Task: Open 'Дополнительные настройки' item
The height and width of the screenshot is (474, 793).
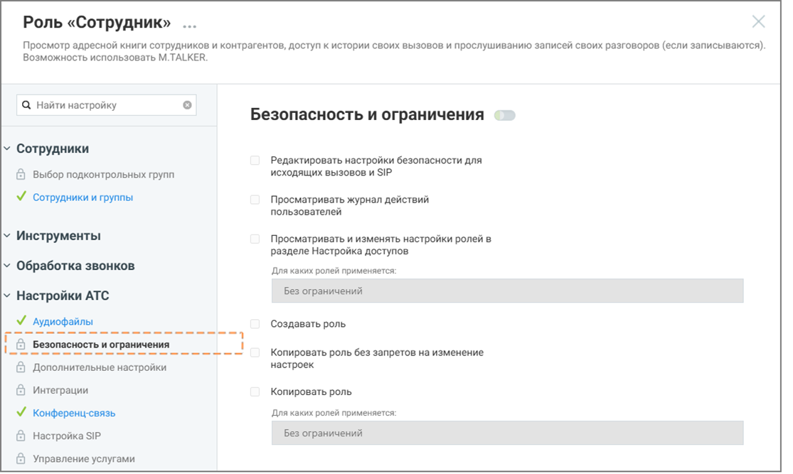Action: click(100, 367)
